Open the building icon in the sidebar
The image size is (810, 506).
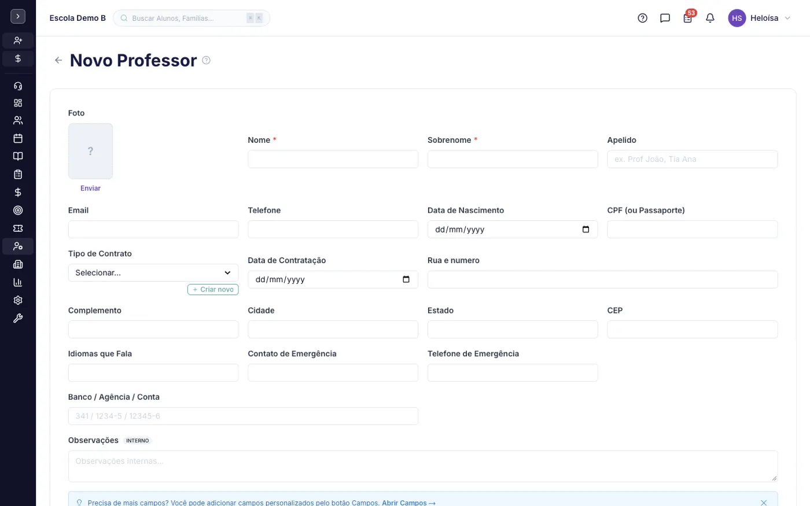click(x=18, y=264)
